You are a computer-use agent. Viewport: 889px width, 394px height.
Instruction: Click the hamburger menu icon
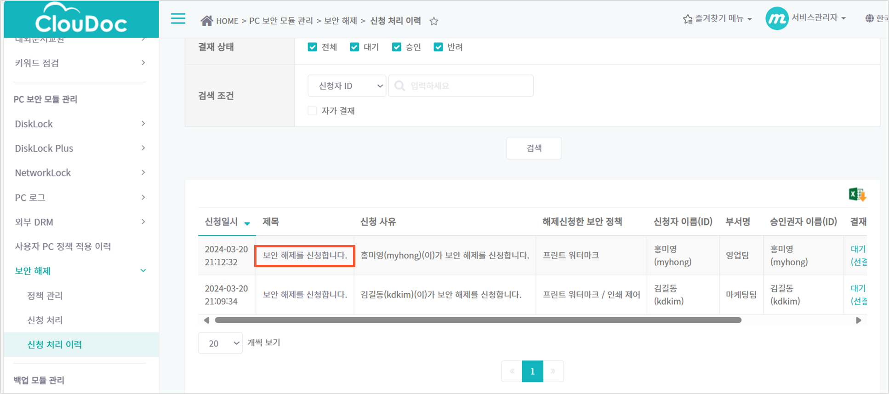tap(178, 19)
